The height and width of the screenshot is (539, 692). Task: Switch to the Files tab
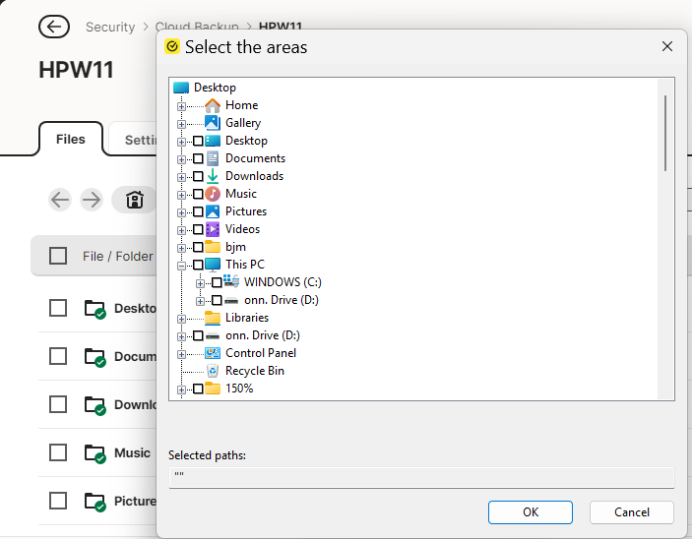point(70,140)
